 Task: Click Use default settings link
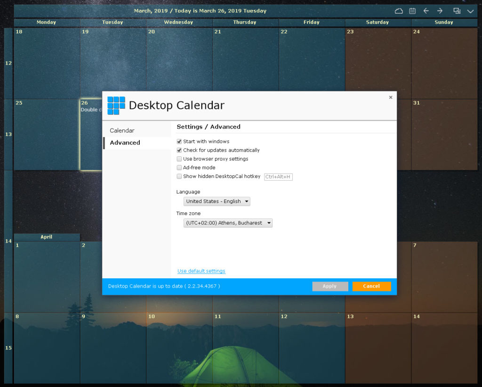(x=201, y=271)
